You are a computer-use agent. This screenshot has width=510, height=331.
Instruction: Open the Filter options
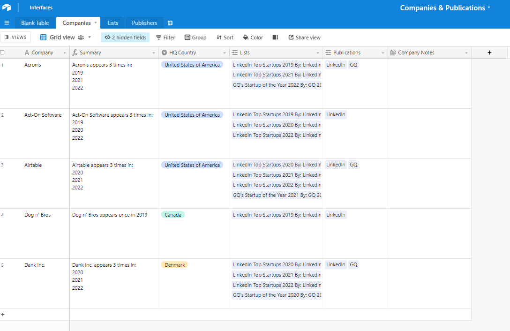click(x=165, y=38)
